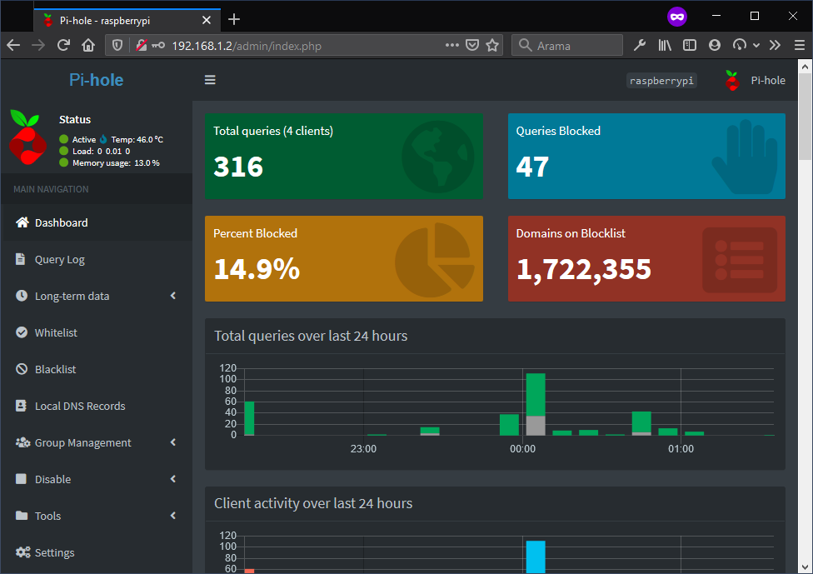Click the undo-close-tab toolbar icon
813x574 pixels.
pyautogui.click(x=740, y=46)
